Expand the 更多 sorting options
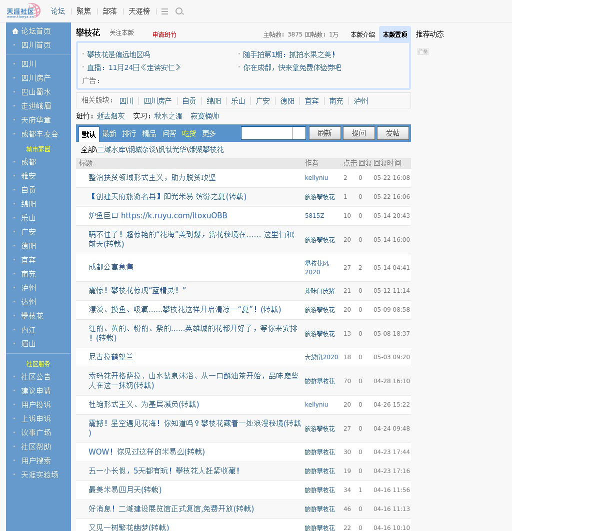Screen dimensions: 600x531 [x=209, y=134]
